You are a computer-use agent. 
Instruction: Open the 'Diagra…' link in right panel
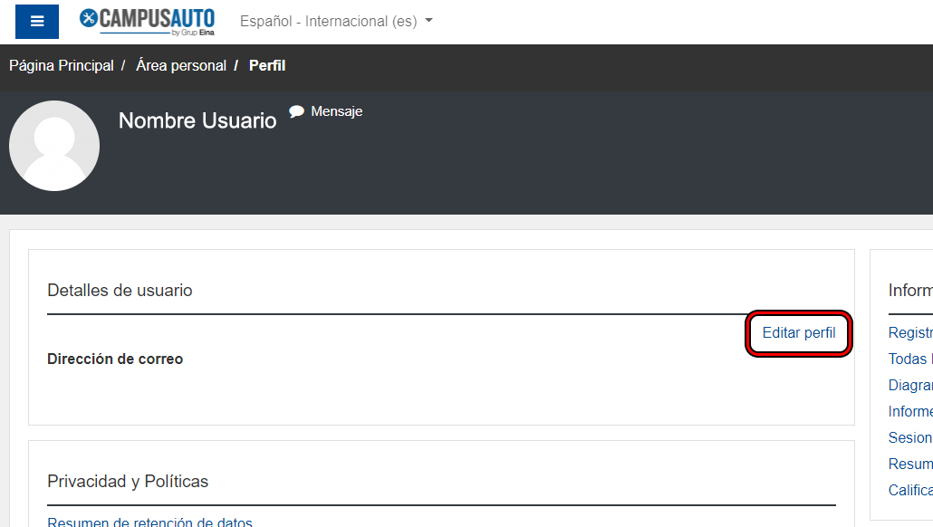(x=910, y=386)
